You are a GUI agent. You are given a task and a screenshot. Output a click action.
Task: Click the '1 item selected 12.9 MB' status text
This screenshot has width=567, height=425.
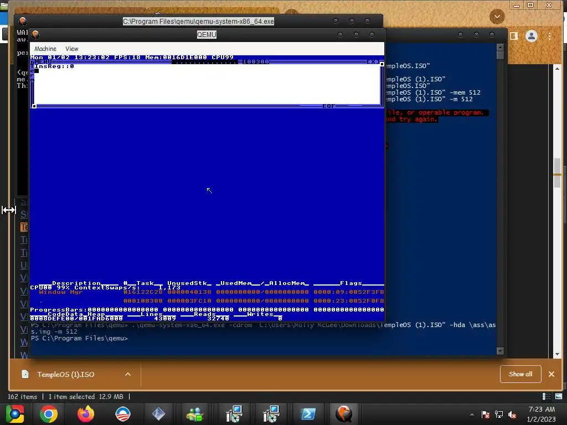[x=86, y=396]
